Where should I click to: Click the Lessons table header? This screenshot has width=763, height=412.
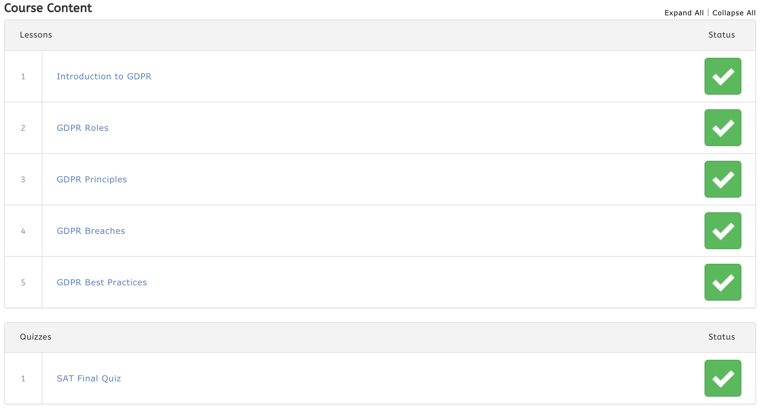click(36, 35)
